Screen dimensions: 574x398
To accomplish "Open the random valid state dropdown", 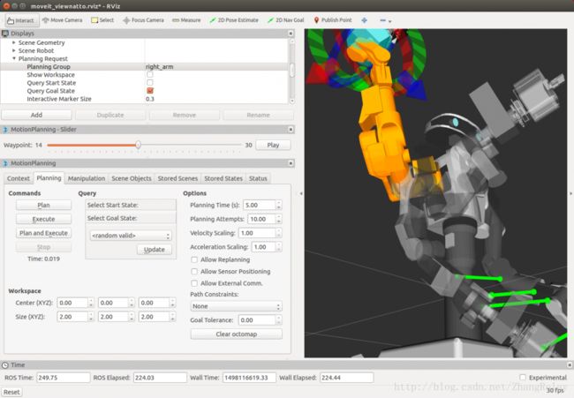I will click(131, 236).
